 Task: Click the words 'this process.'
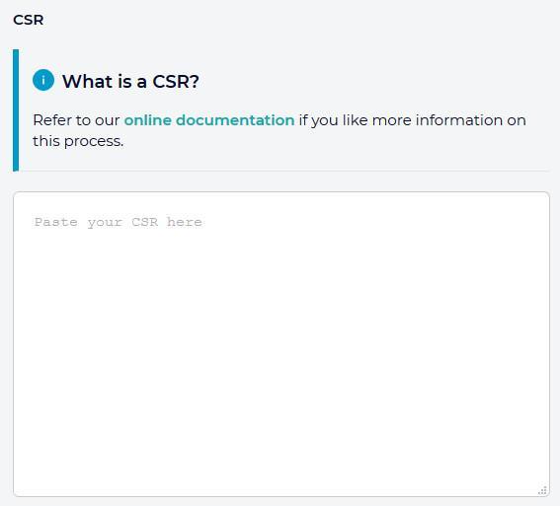[x=78, y=142]
